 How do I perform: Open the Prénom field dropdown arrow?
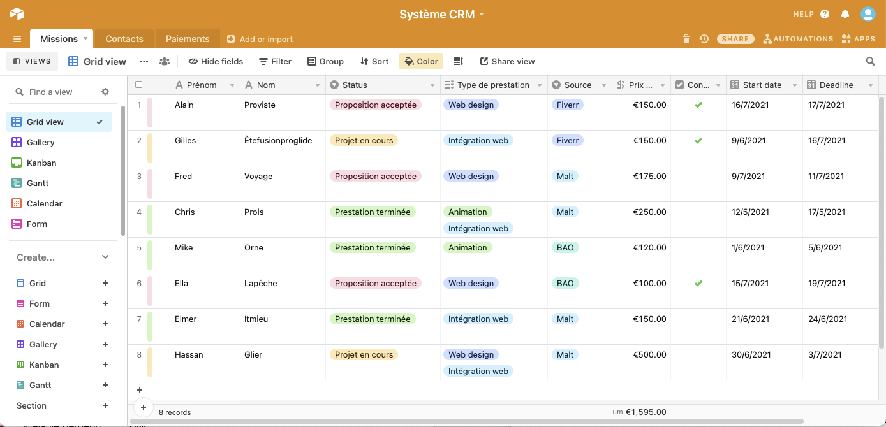coord(231,85)
